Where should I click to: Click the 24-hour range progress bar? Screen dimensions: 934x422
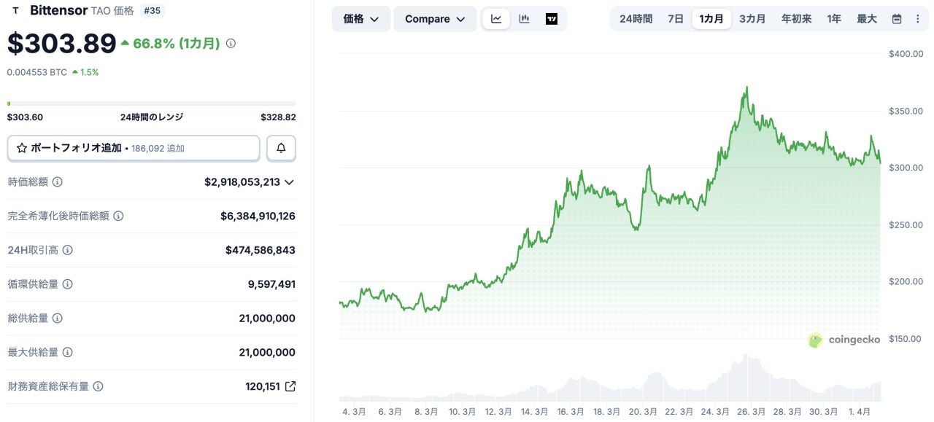click(x=152, y=103)
